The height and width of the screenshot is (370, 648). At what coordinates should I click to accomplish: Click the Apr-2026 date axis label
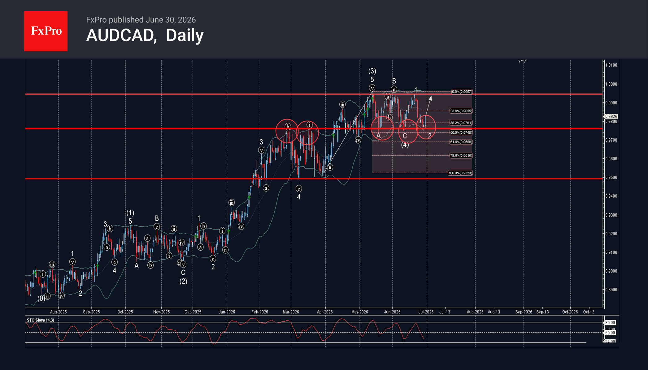(x=325, y=312)
